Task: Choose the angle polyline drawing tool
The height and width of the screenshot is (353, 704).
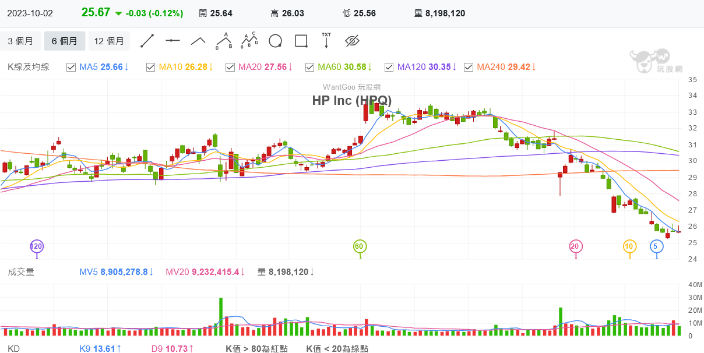Action: [198, 41]
